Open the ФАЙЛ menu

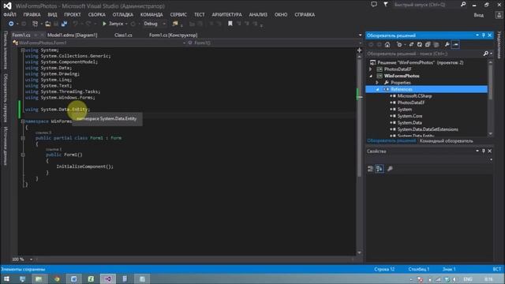tap(9, 14)
